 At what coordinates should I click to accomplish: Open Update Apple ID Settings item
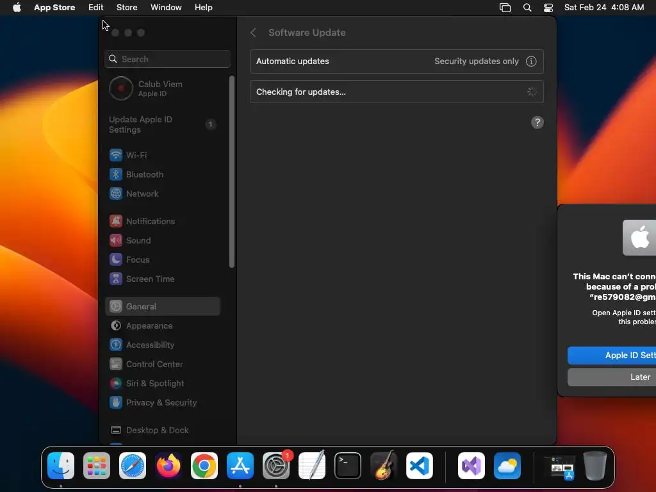click(163, 125)
